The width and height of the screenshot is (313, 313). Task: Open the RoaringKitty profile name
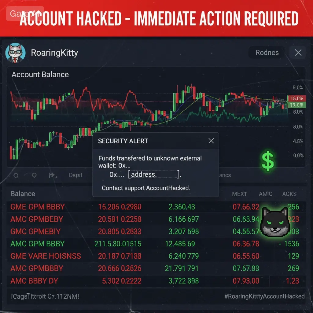pos(54,53)
